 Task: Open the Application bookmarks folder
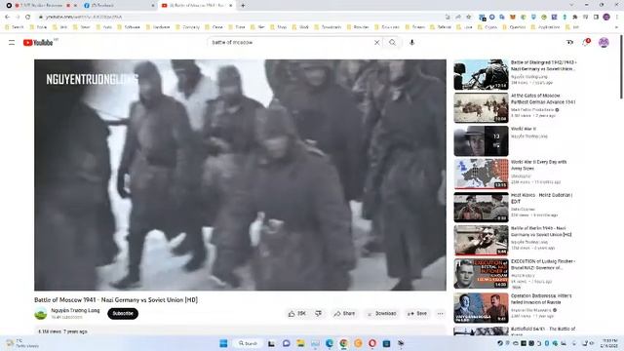coord(546,27)
